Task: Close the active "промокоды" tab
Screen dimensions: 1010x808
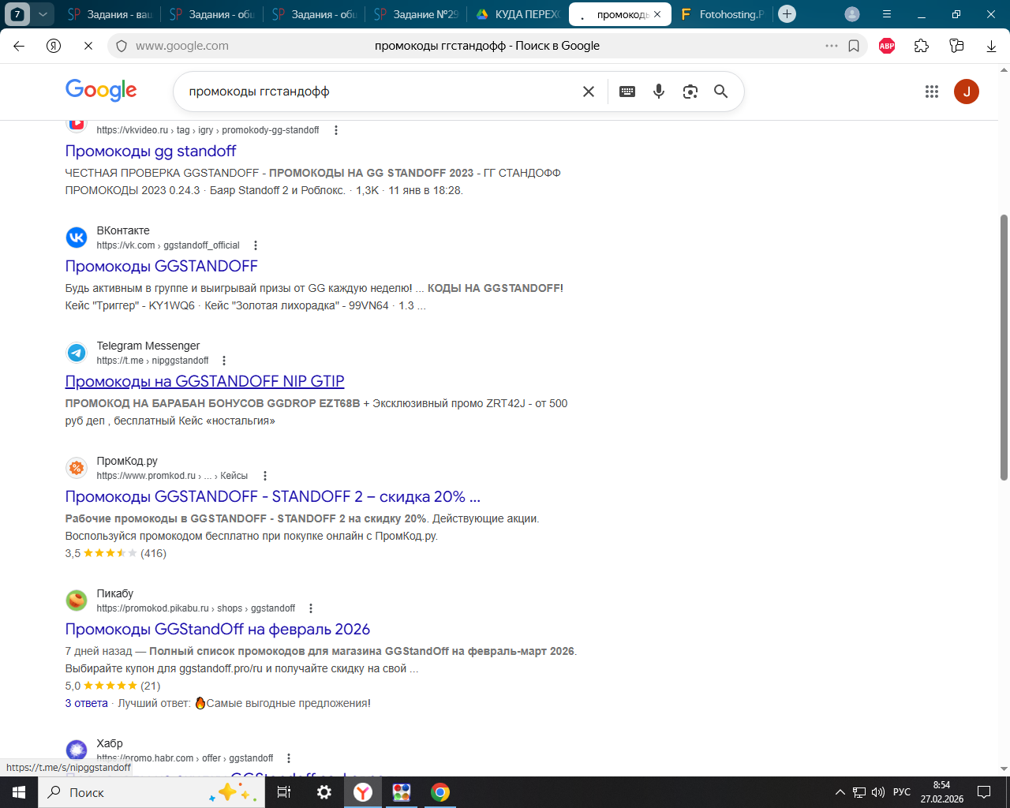Action: (657, 14)
